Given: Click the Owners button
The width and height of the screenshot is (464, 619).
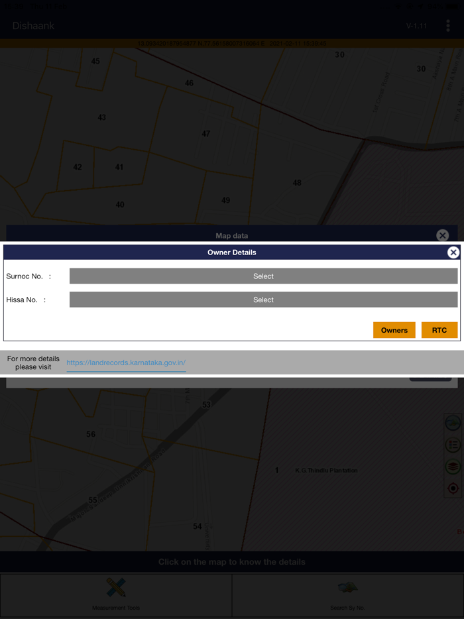Looking at the screenshot, I should pos(394,330).
